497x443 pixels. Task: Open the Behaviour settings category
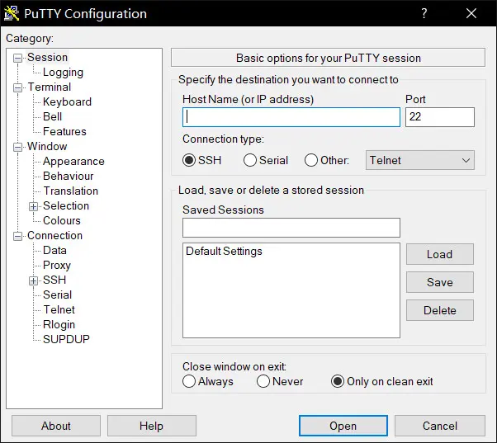pos(69,176)
